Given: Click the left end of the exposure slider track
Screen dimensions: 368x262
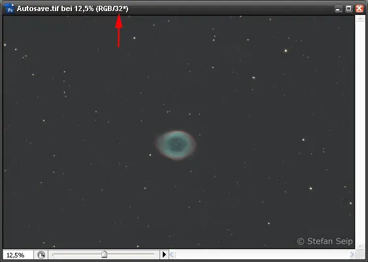Looking at the screenshot, I should 54,254.
